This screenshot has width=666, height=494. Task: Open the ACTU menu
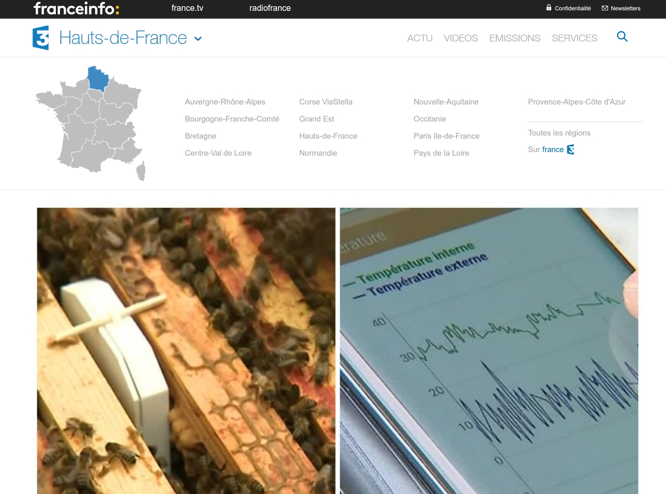coord(420,38)
